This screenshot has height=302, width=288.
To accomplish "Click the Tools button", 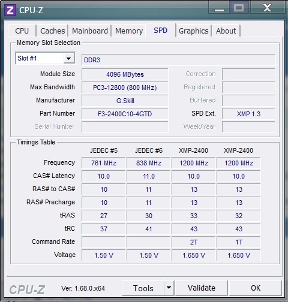I will [x=143, y=288].
